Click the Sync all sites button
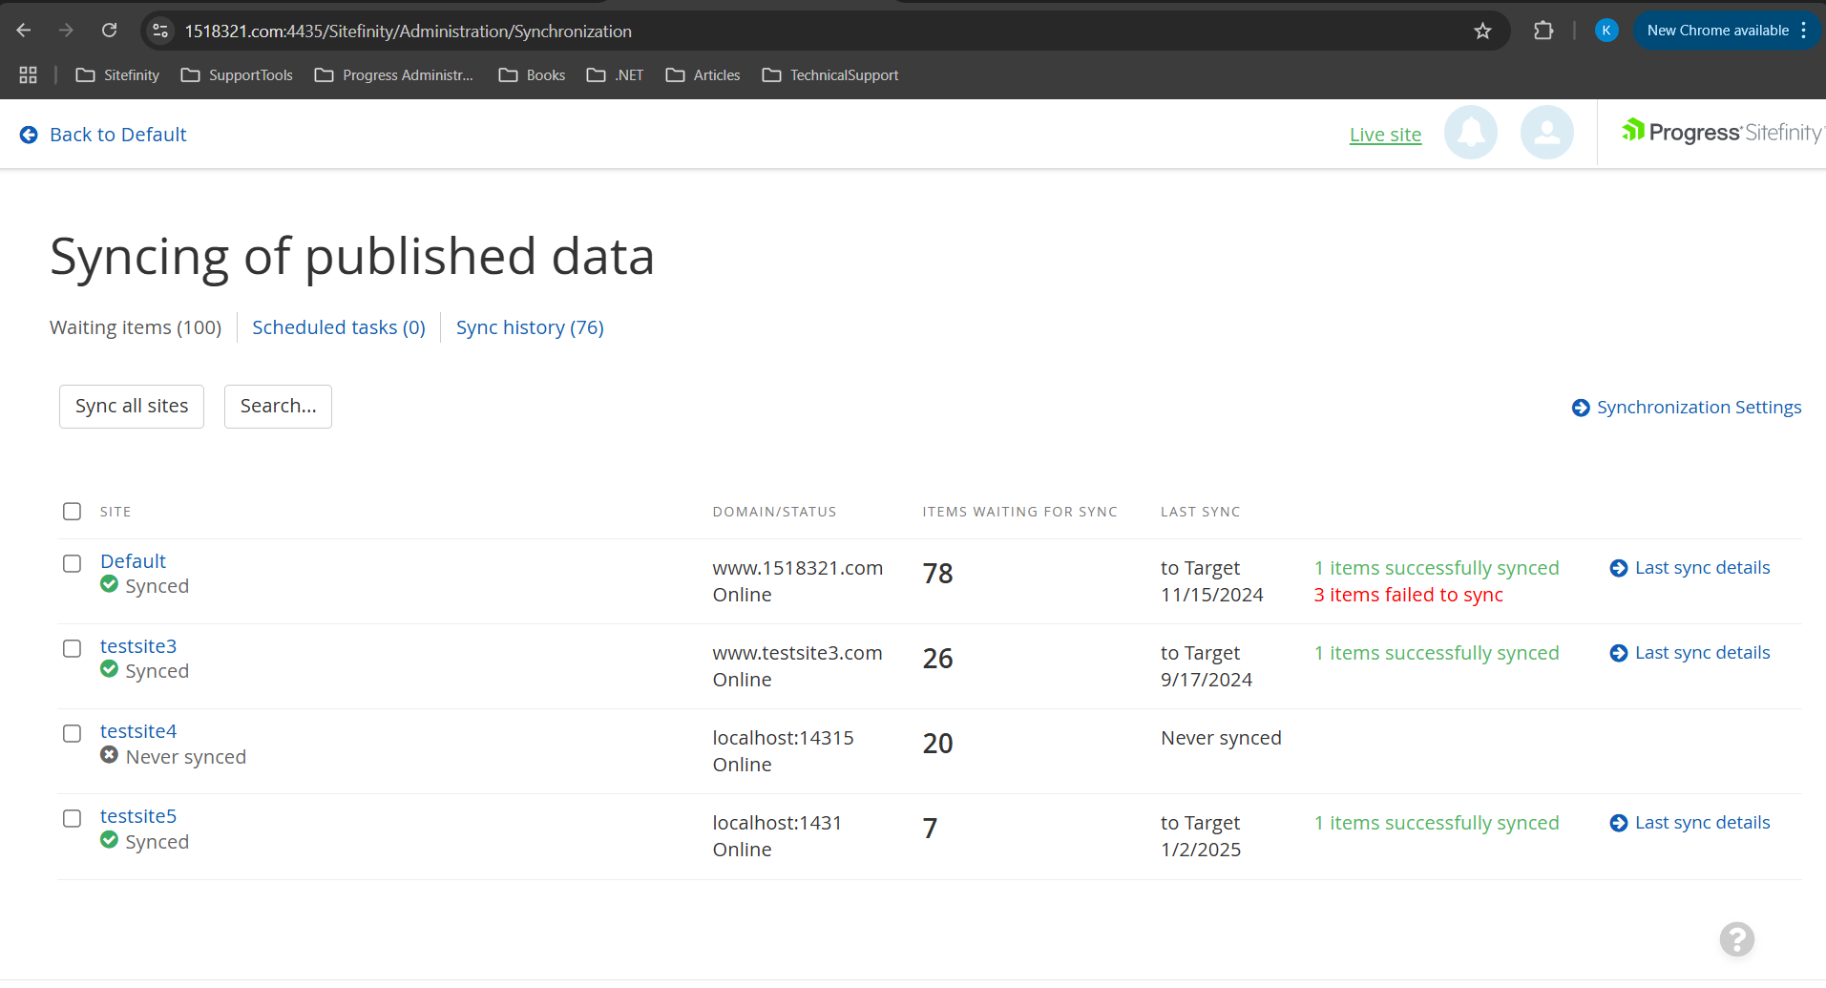 (132, 407)
